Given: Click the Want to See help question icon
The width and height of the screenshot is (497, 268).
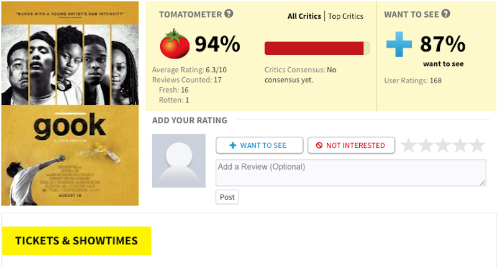Looking at the screenshot, I should click(x=445, y=14).
